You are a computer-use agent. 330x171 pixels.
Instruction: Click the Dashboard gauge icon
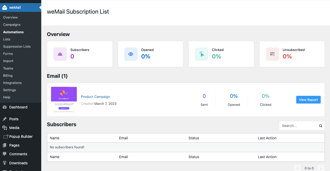click(x=5, y=107)
